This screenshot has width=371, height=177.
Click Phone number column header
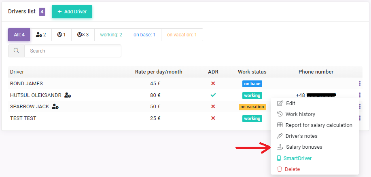click(316, 72)
